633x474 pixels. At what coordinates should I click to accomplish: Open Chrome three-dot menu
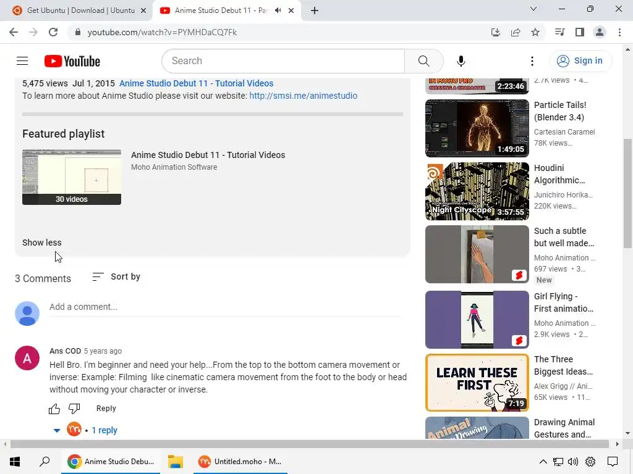pos(619,32)
